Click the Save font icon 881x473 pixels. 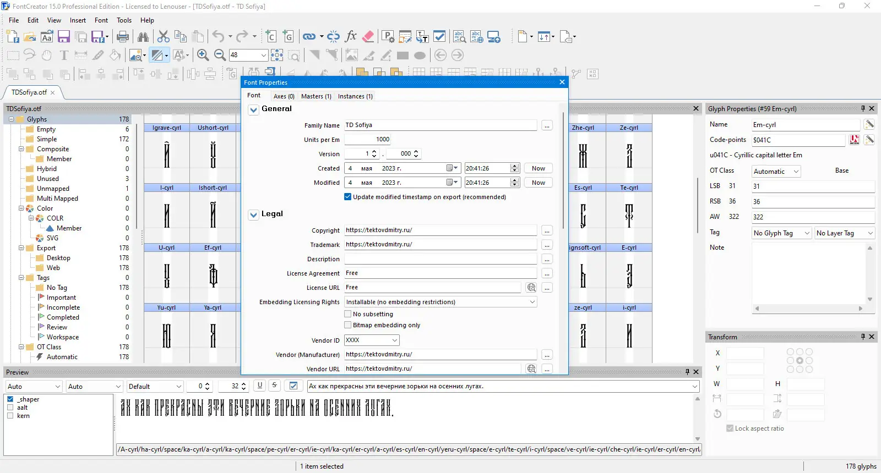pyautogui.click(x=64, y=37)
